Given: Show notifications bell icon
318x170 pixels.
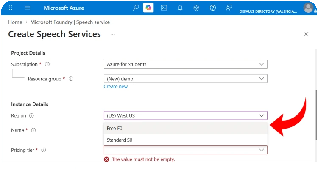Looking at the screenshot, I should point(180,8).
